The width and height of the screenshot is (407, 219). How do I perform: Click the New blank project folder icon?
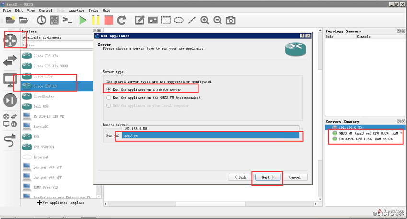click(11, 20)
